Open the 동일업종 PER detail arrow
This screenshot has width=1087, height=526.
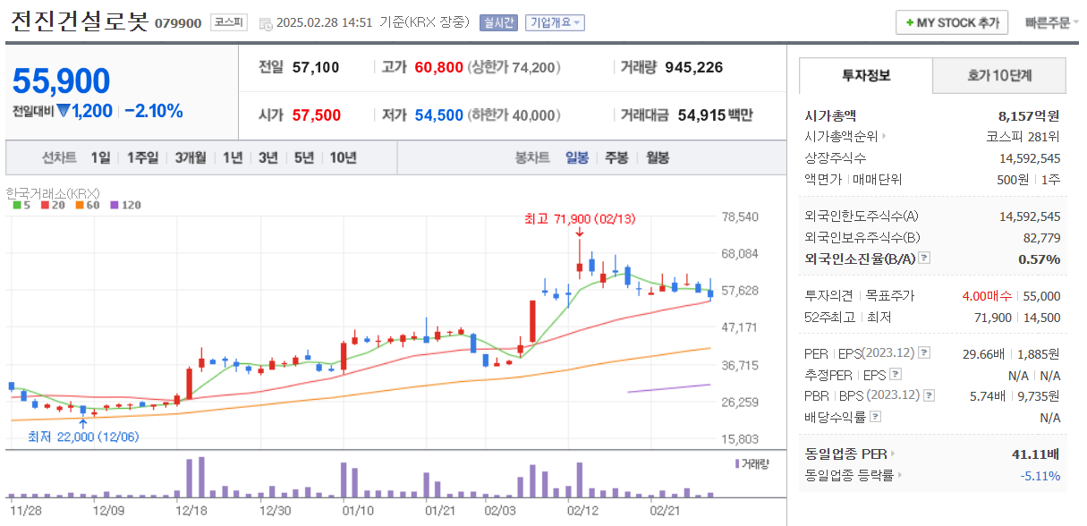[x=895, y=454]
